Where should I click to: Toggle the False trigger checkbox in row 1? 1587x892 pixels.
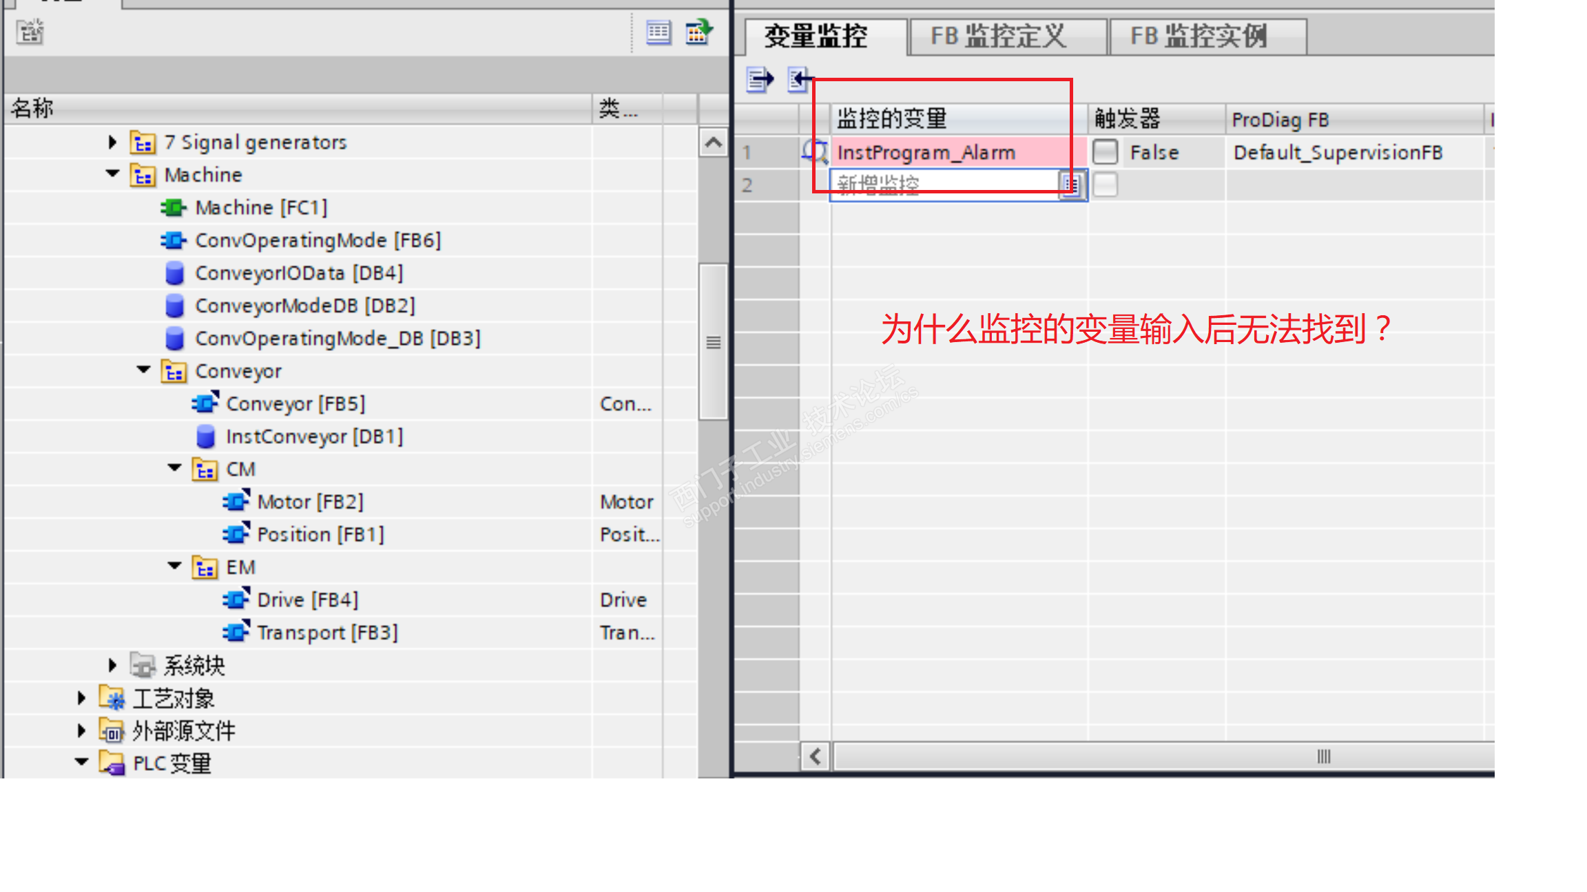point(1105,151)
